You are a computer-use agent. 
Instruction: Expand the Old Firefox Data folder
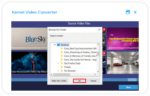click(58, 63)
